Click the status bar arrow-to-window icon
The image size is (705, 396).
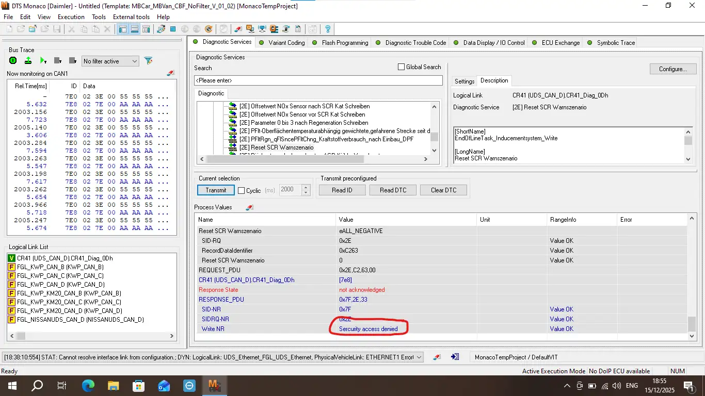[455, 357]
